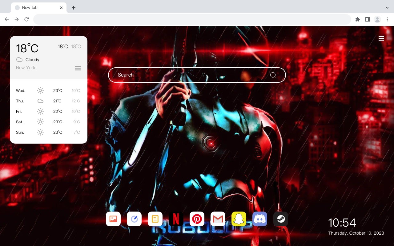Click the sun icon for Wed.
394x246 pixels.
click(x=40, y=90)
